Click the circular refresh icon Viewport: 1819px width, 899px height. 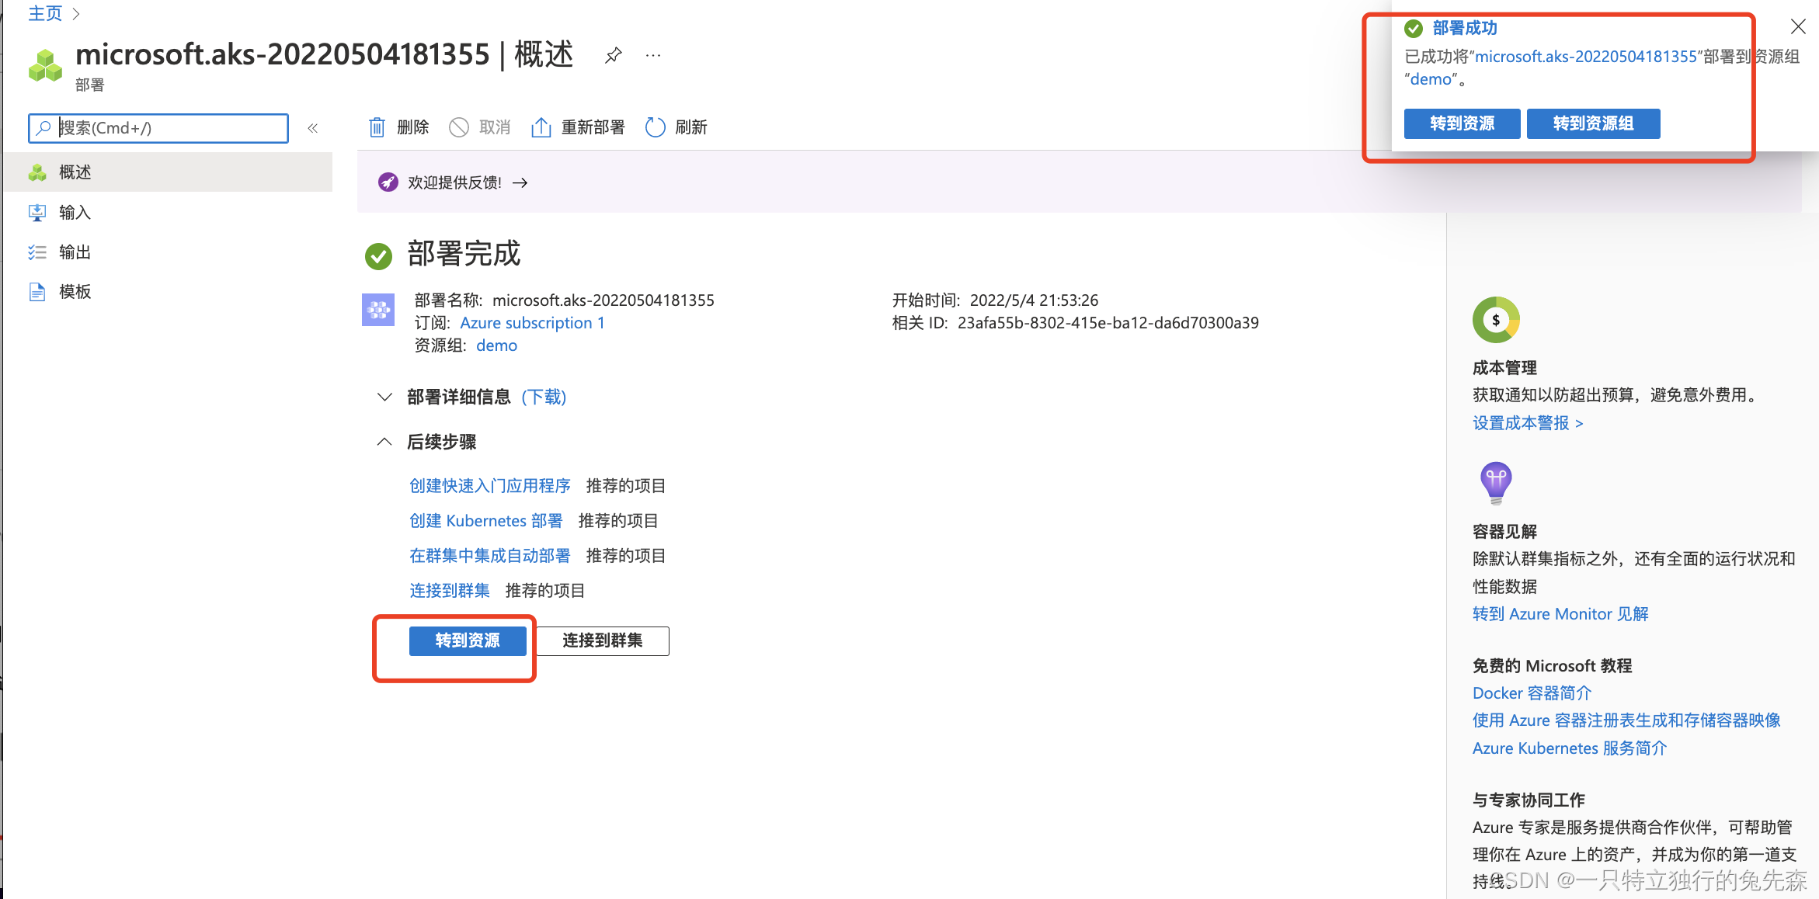[x=656, y=127]
